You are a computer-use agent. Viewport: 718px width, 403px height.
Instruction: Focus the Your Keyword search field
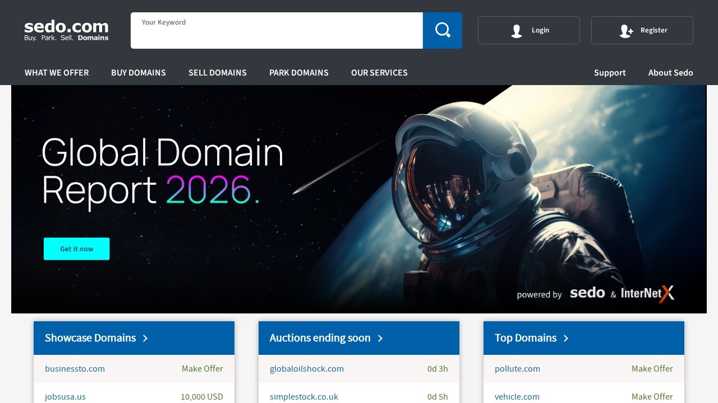pos(277,30)
